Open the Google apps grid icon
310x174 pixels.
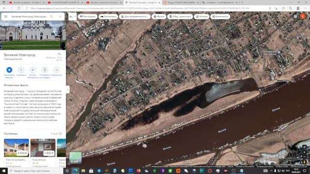click(x=295, y=16)
